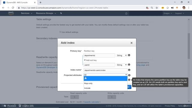192x108 pixels.
Task: Click the AWS logo home icon
Action: pyautogui.click(x=11, y=13)
